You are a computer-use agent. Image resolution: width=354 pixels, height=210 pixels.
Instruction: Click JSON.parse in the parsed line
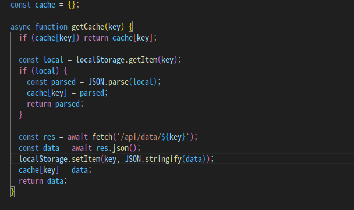point(108,82)
